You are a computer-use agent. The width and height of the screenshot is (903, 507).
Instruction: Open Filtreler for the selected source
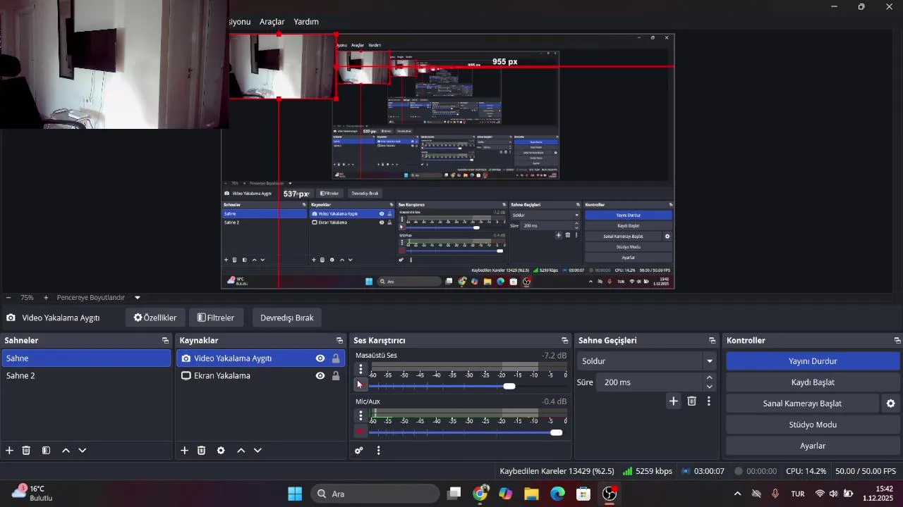[x=216, y=318]
